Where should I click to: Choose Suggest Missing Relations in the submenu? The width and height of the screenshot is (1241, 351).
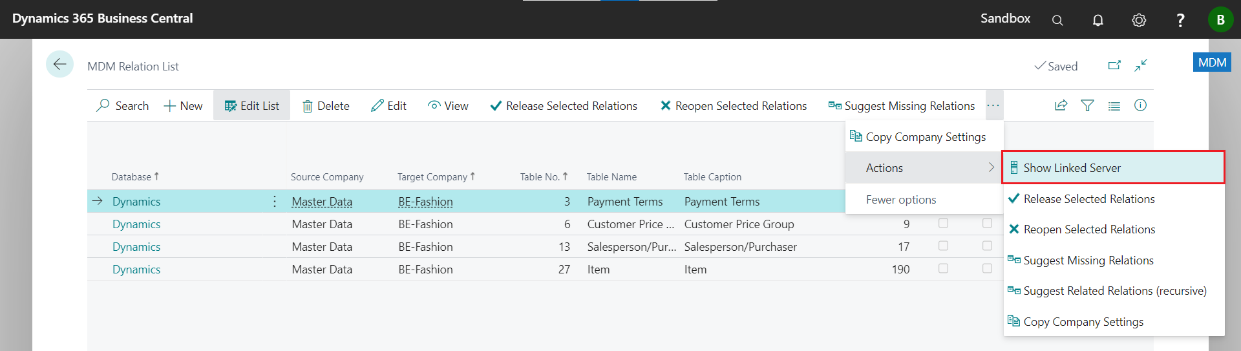click(1113, 261)
